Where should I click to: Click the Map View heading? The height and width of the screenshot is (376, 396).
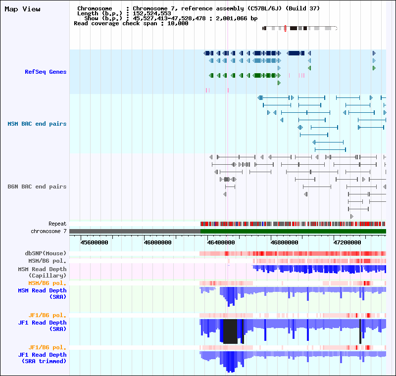click(x=22, y=9)
